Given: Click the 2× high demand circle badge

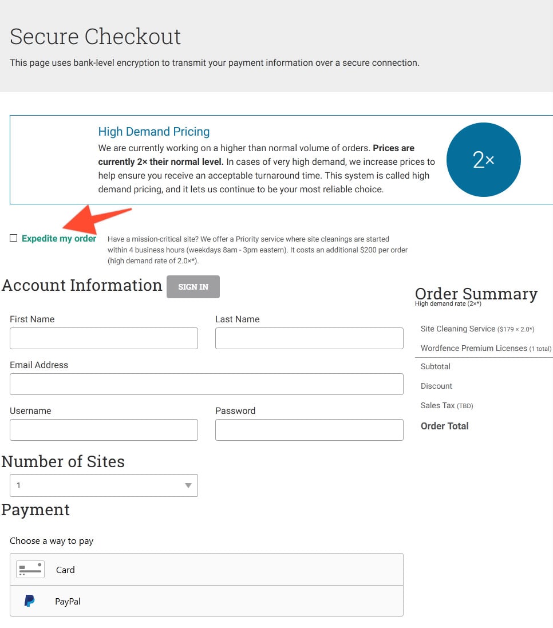Looking at the screenshot, I should click(x=483, y=160).
